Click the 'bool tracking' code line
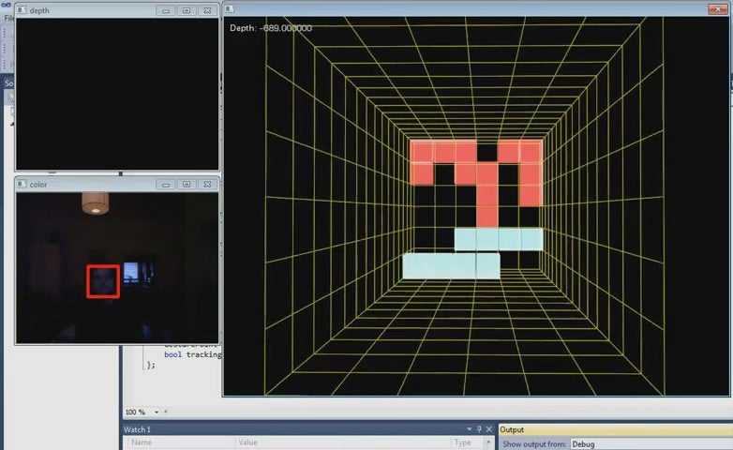The image size is (733, 450). tap(192, 354)
